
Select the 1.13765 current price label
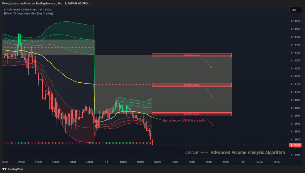click(295, 145)
